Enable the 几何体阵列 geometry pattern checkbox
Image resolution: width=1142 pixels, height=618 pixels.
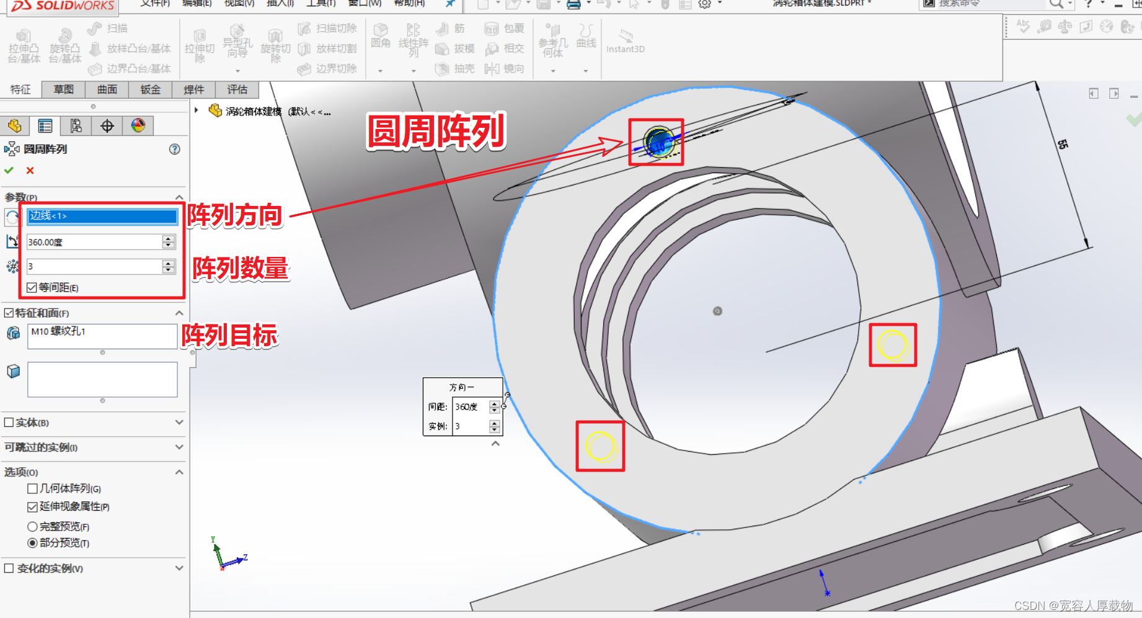pyautogui.click(x=33, y=488)
